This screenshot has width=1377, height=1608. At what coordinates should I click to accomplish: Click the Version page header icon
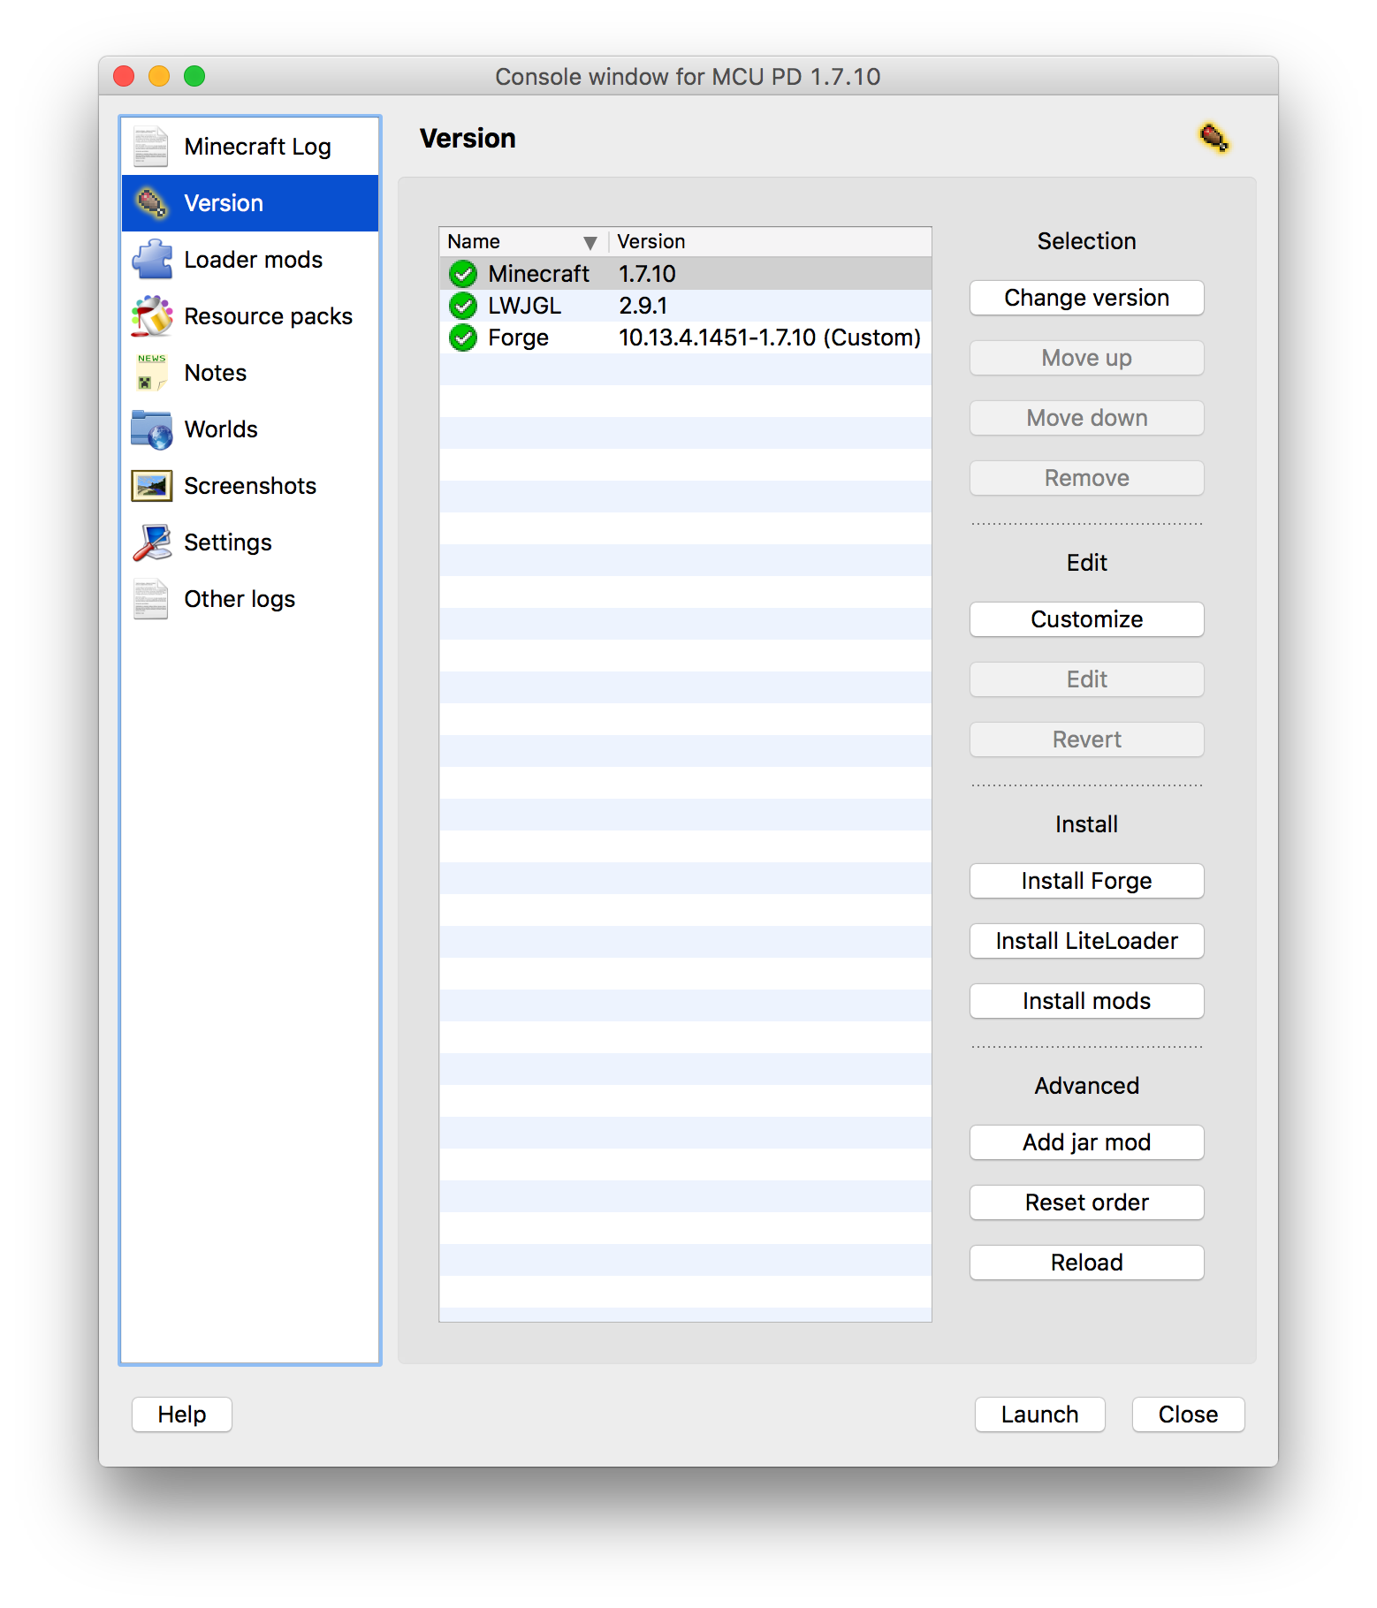[x=1213, y=138]
